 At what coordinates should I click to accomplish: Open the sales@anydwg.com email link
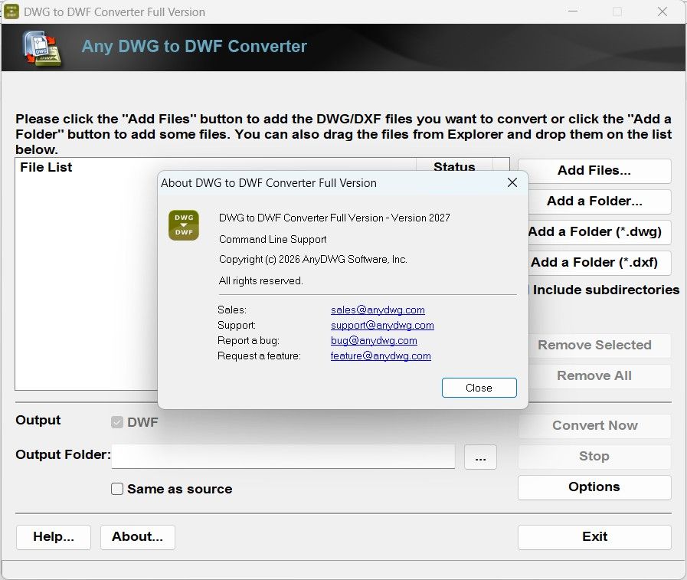click(x=378, y=310)
